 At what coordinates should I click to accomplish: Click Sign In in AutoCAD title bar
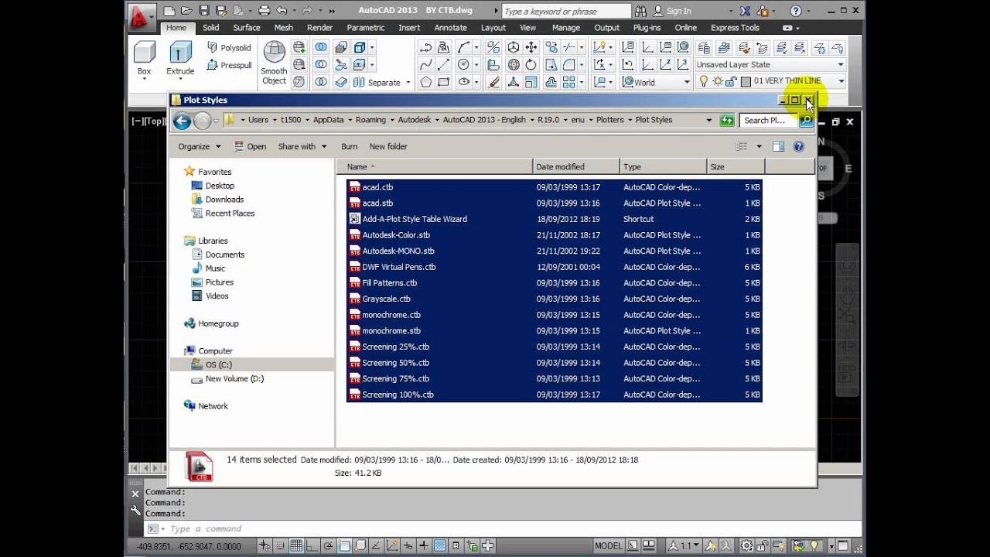pos(672,11)
